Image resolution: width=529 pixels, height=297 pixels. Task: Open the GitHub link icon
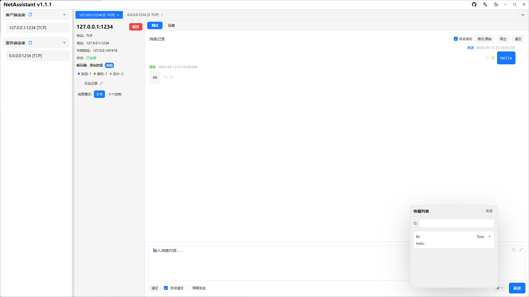pos(474,4)
